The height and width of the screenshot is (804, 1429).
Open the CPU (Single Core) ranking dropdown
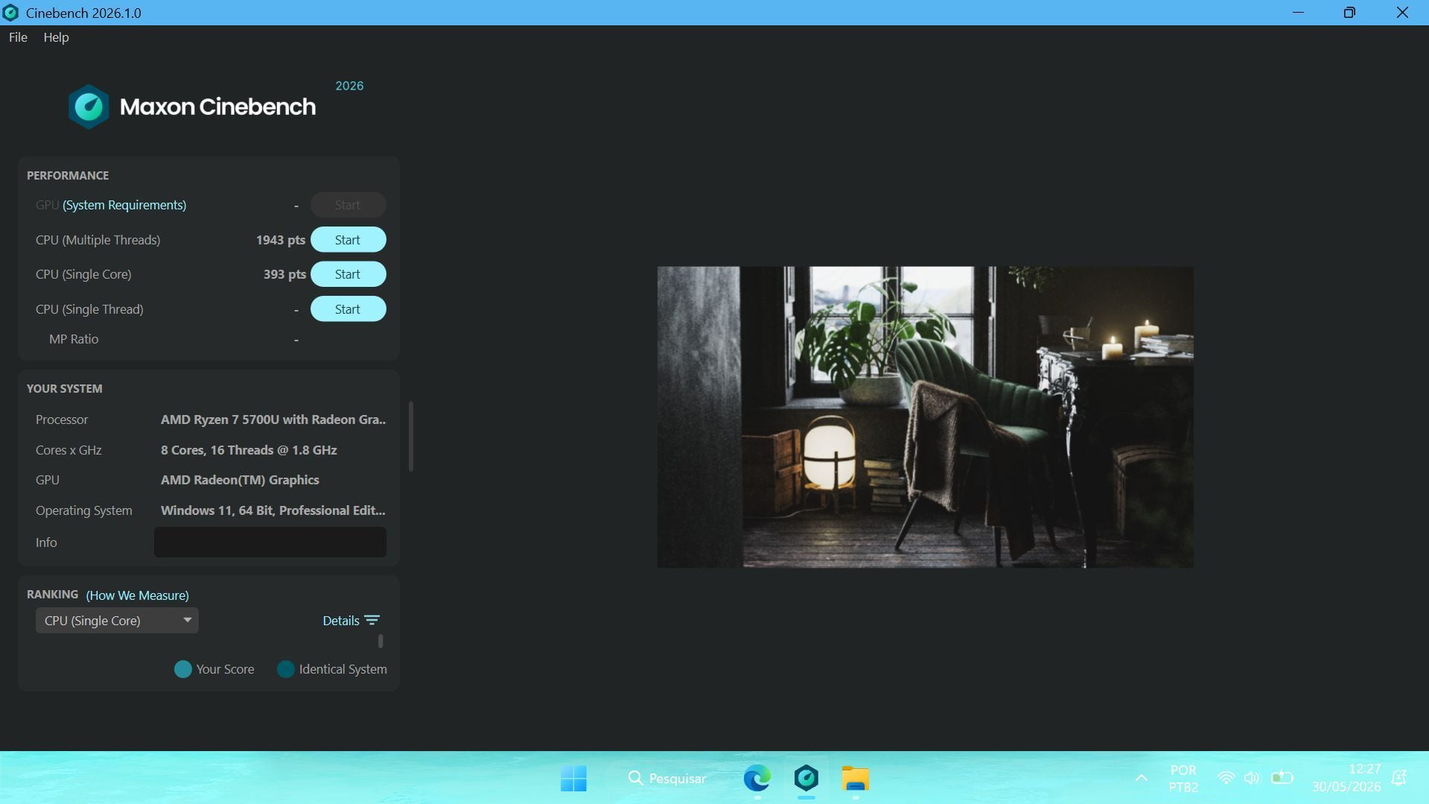tap(117, 621)
